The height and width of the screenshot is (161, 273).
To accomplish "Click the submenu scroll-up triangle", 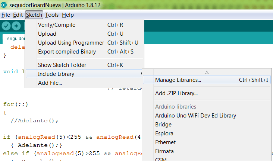I will pos(207,73).
